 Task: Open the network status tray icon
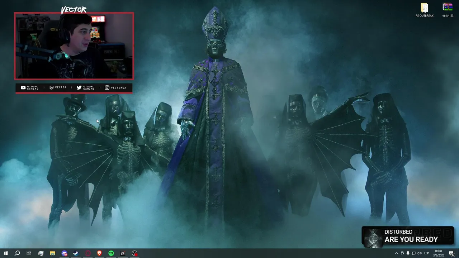coord(413,253)
